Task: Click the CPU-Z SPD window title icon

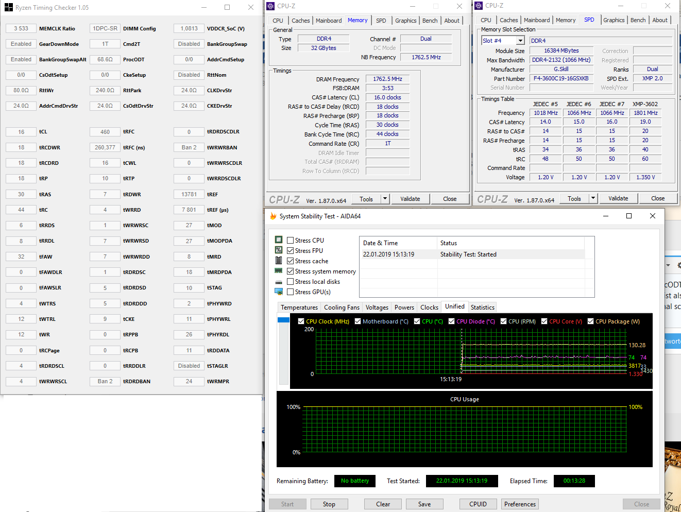Action: tap(479, 5)
